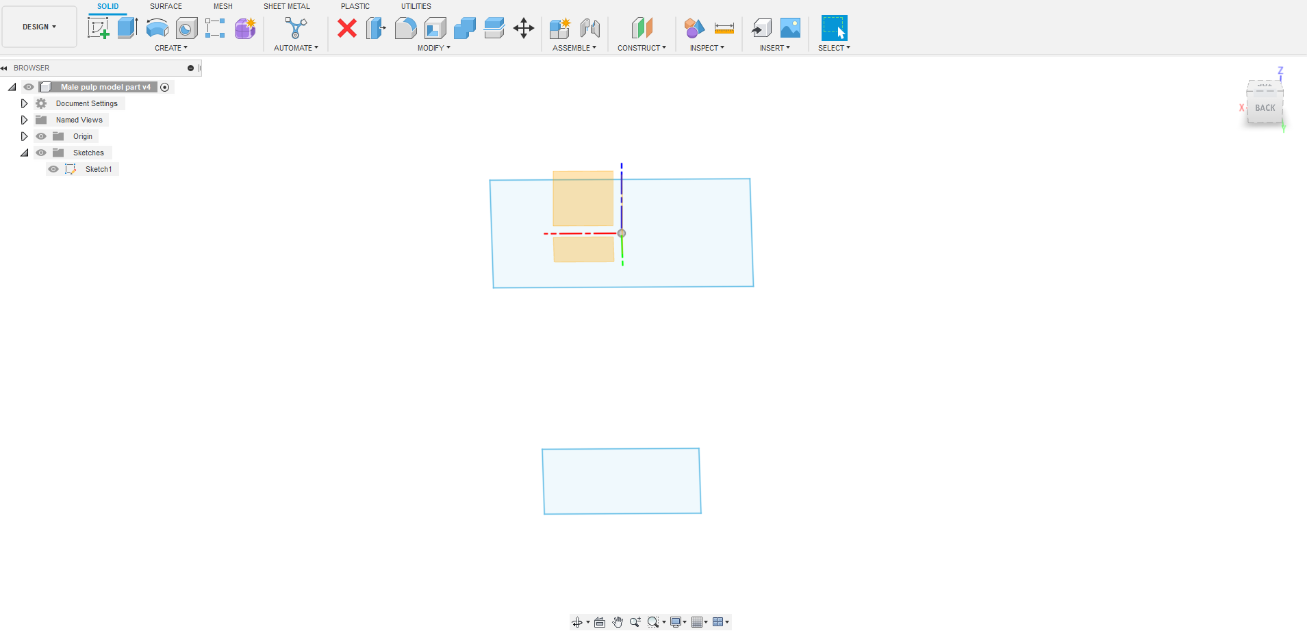The image size is (1307, 631).
Task: Hide the Sketches folder with its eye
Action: [x=41, y=153]
